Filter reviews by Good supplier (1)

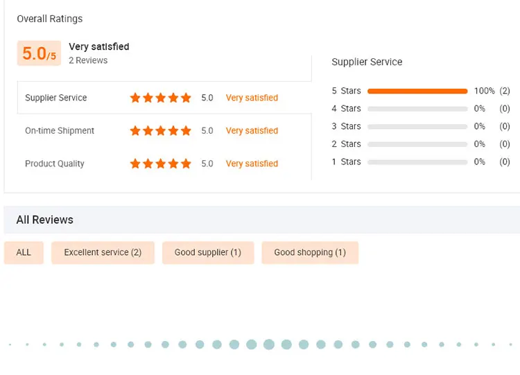(x=208, y=252)
